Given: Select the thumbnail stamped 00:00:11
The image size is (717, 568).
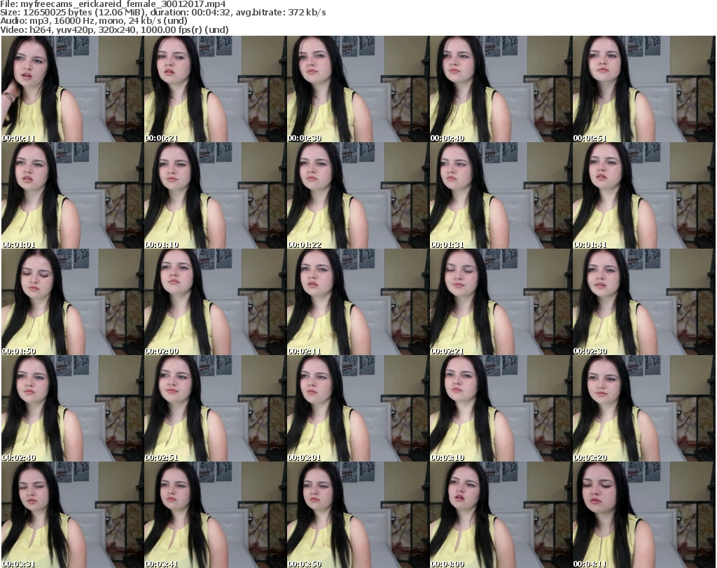Looking at the screenshot, I should click(72, 89).
